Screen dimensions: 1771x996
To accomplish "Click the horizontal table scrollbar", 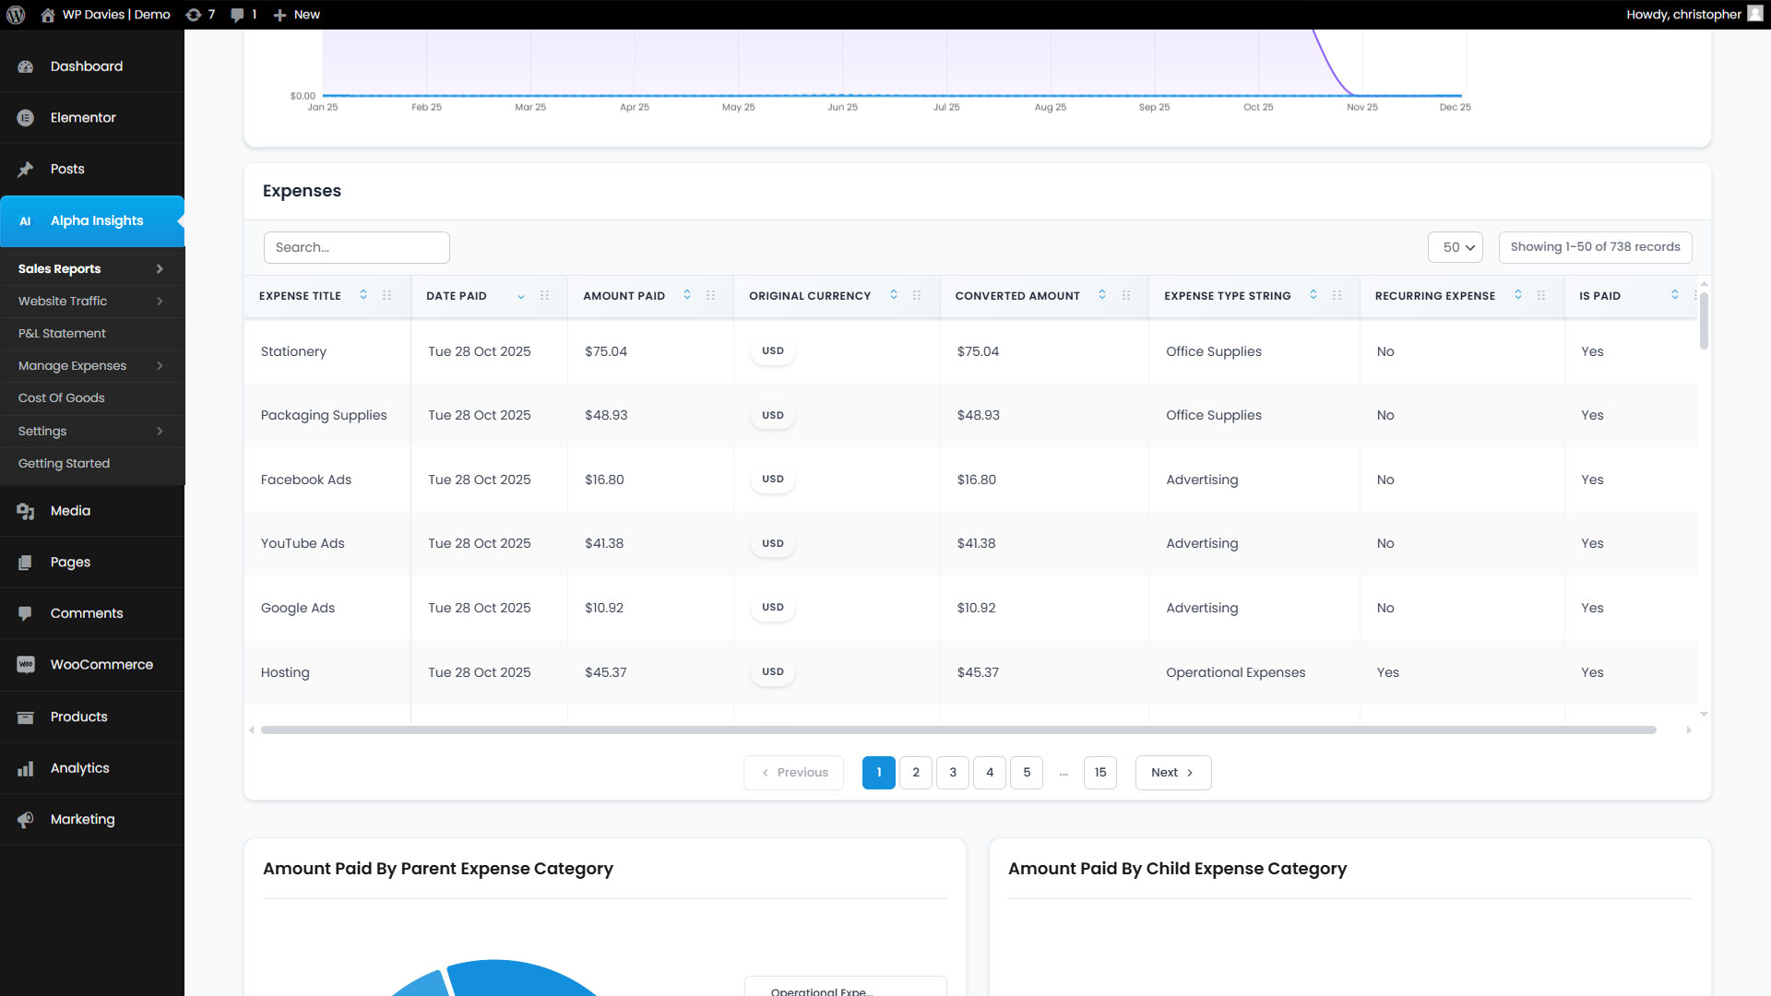I will point(957,730).
